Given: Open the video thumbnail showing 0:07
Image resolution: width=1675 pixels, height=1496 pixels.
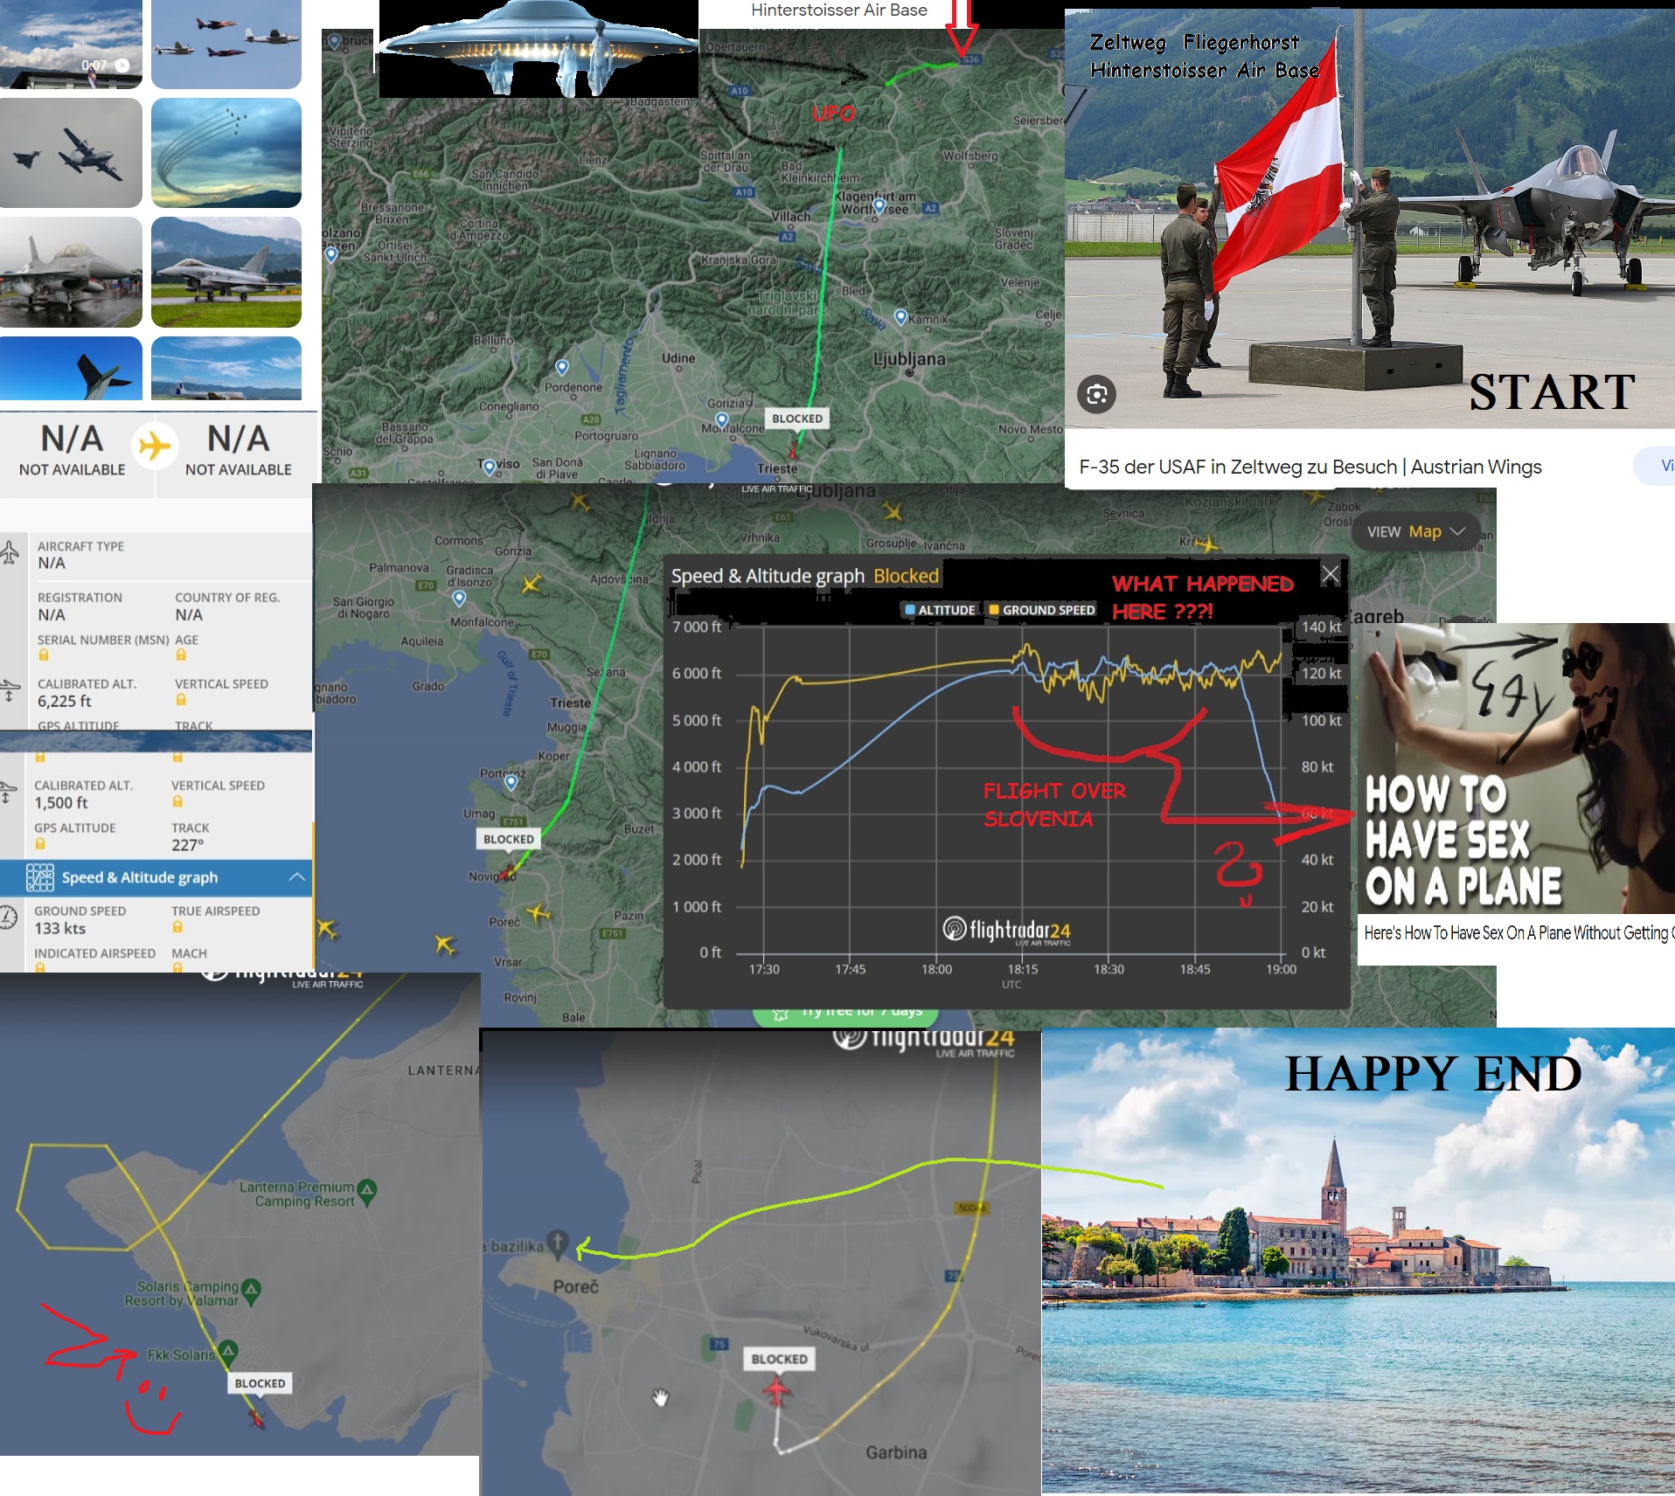Looking at the screenshot, I should 71,44.
